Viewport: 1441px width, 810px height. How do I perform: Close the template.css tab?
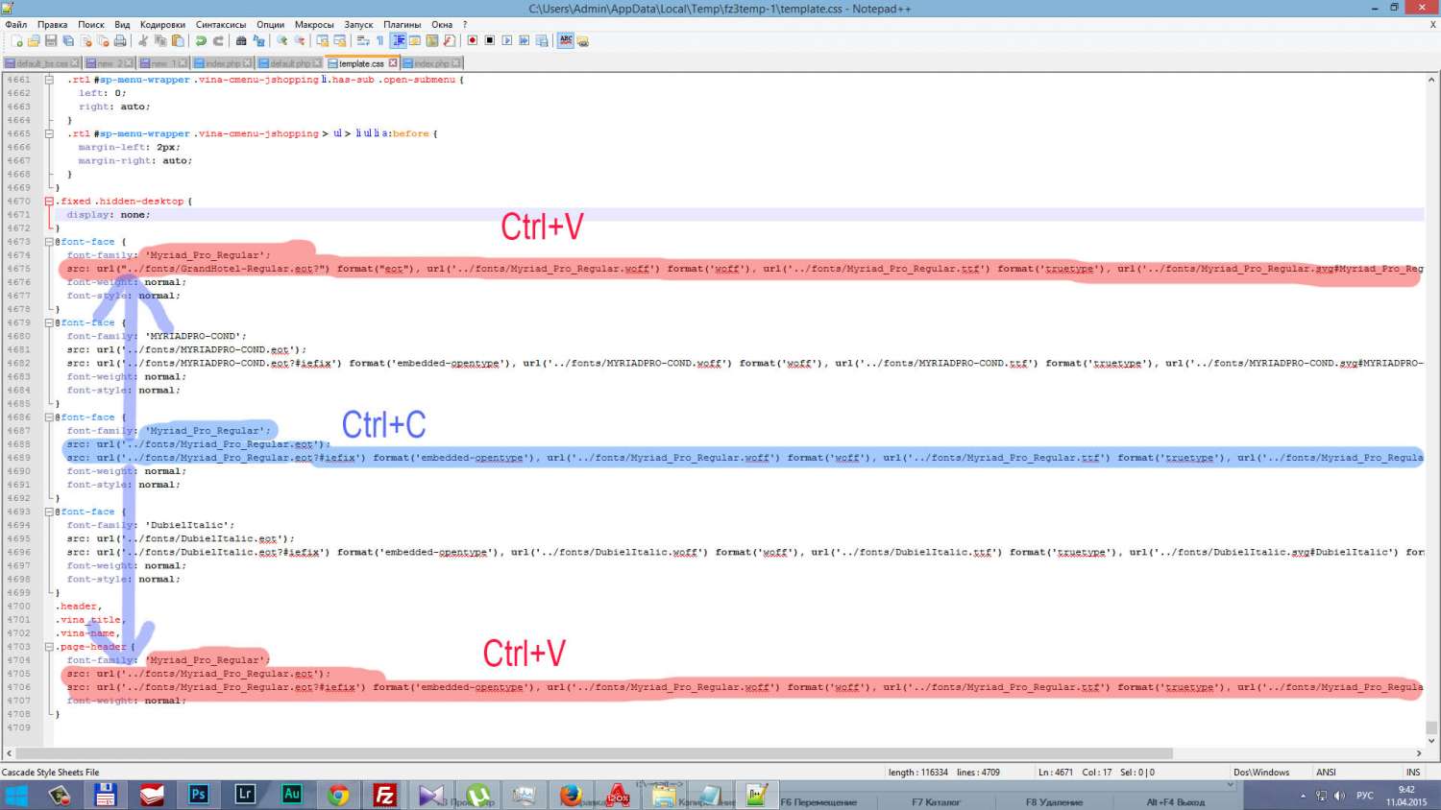pos(393,63)
